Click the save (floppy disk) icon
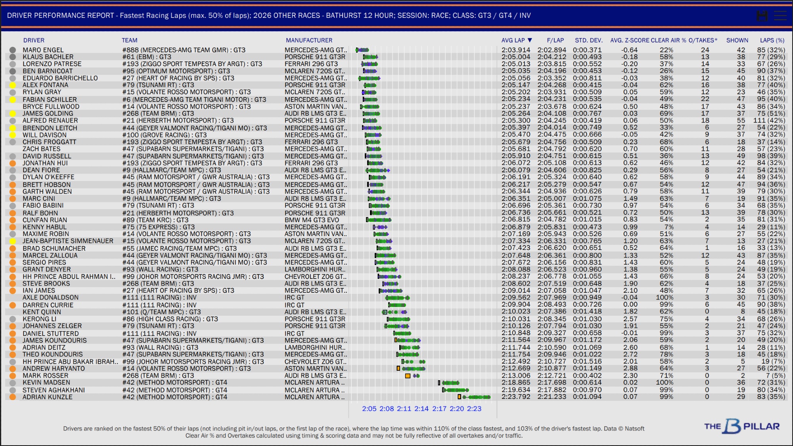 [762, 16]
